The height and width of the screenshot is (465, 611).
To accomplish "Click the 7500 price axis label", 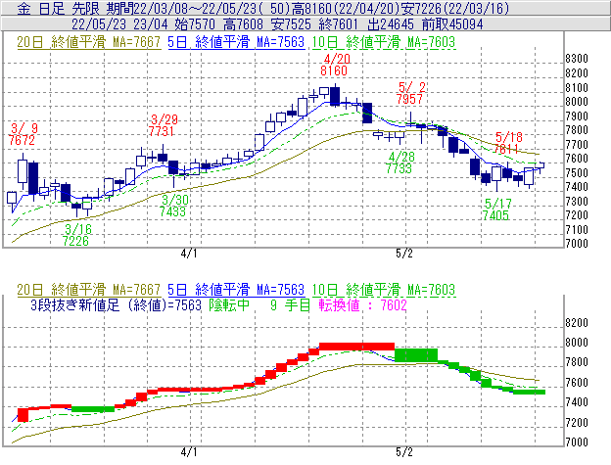I will tap(577, 172).
